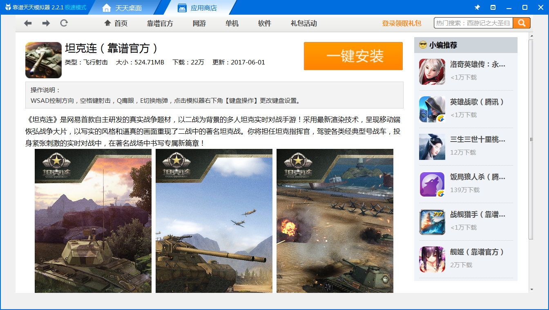Open the 礼包活动 menu
549x310 pixels.
click(304, 23)
